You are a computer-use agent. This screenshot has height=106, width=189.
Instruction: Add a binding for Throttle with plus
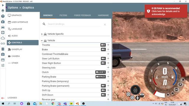[108, 45]
